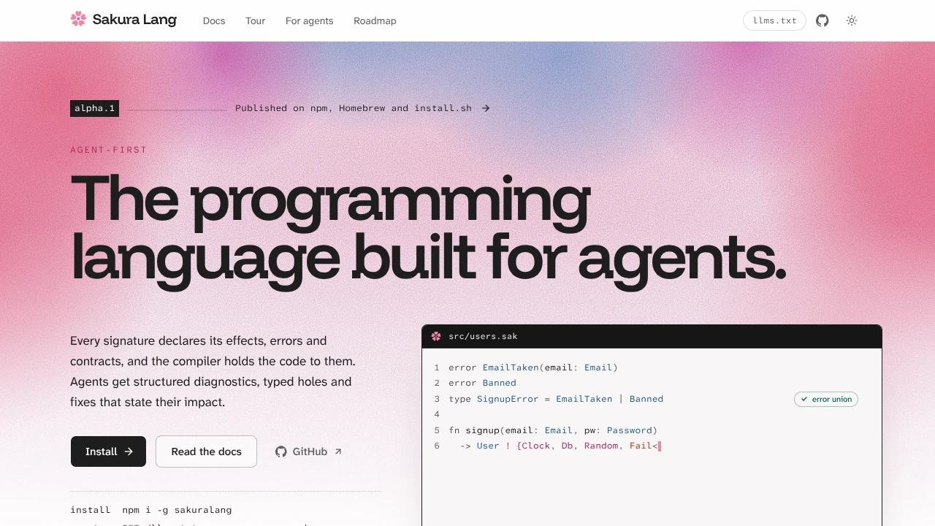
Task: Click code line 'error EmailTaken(email: Email)'
Action: click(533, 367)
